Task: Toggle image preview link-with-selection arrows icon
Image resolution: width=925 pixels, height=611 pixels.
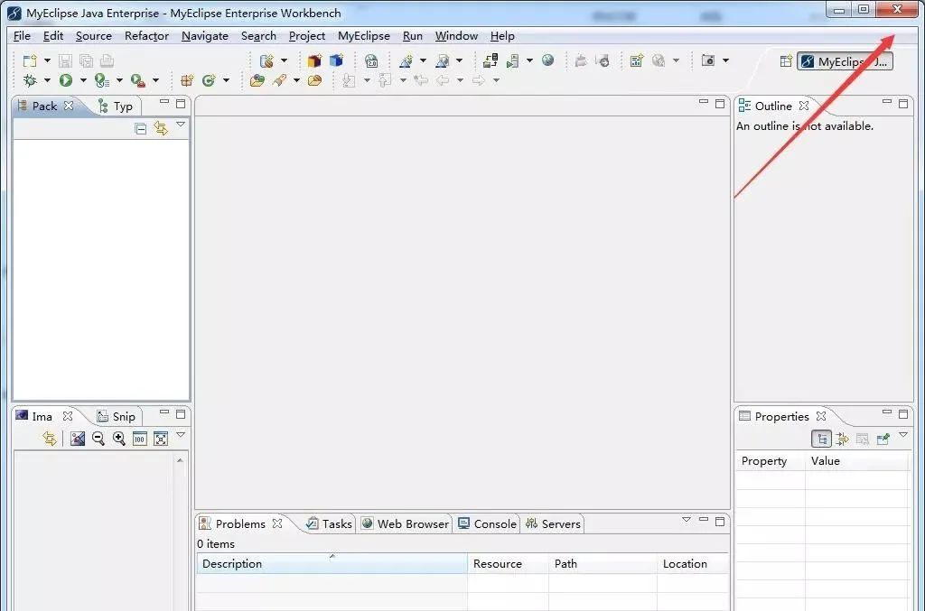Action: (50, 439)
